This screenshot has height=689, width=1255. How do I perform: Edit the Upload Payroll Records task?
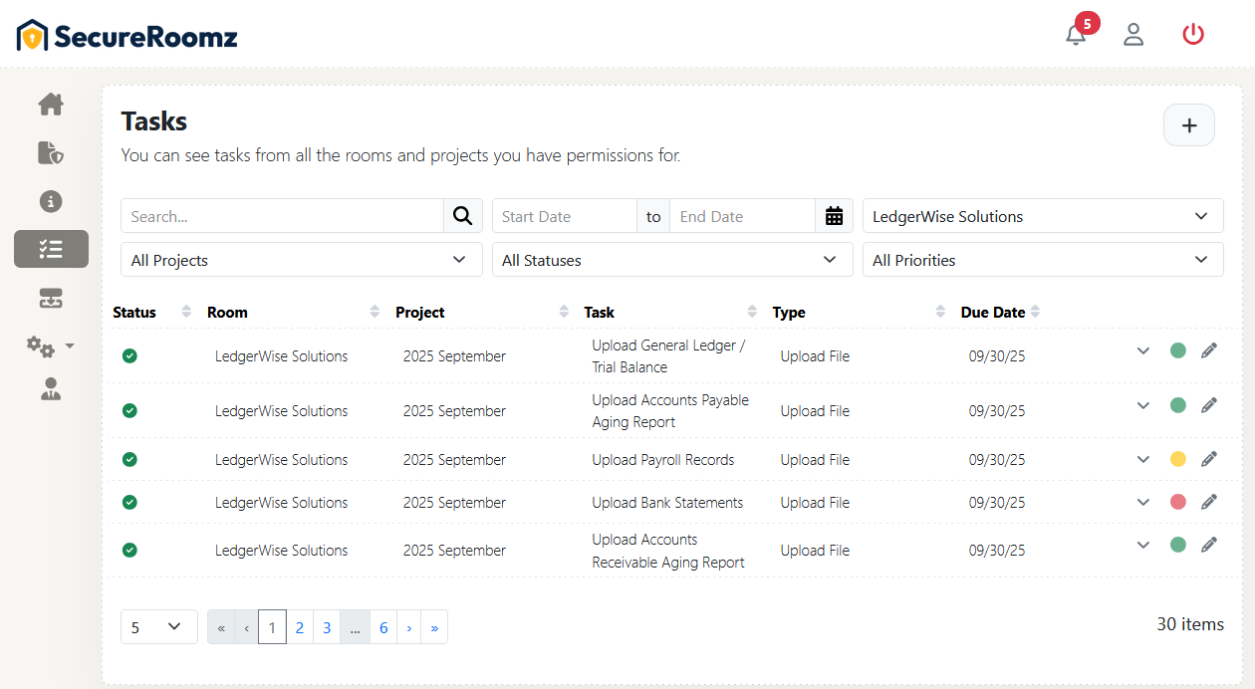click(1208, 459)
